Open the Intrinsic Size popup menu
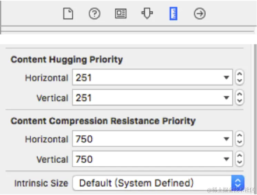Screen dimensions: 257x195 click(x=237, y=183)
